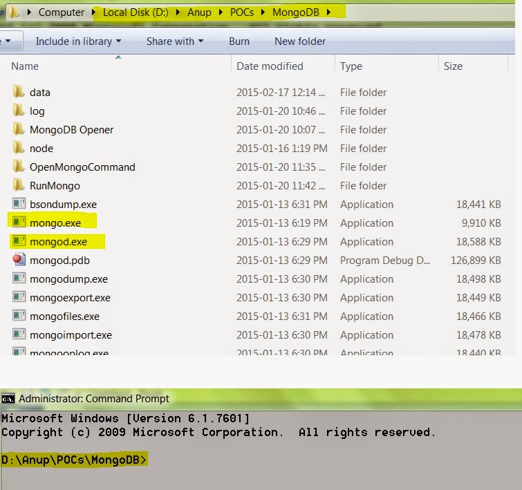Select the log folder icon
The width and height of the screenshot is (522, 490).
pyautogui.click(x=18, y=111)
